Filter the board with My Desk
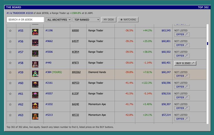 click(109, 19)
